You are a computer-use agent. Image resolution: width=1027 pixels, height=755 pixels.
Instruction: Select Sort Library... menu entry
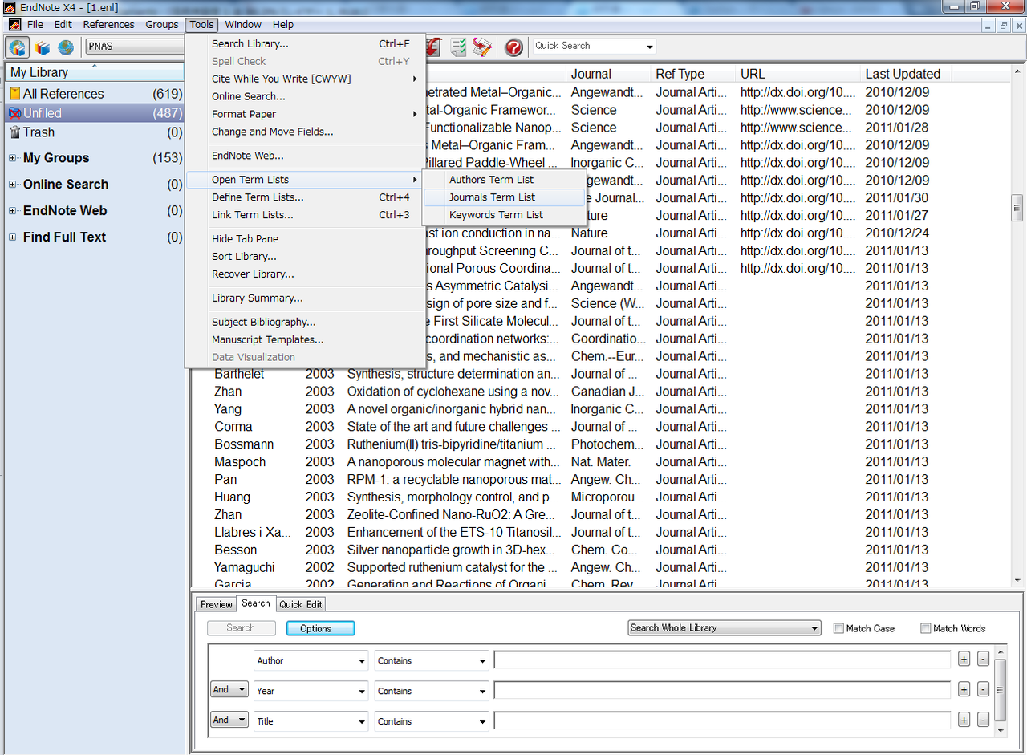pyautogui.click(x=305, y=257)
